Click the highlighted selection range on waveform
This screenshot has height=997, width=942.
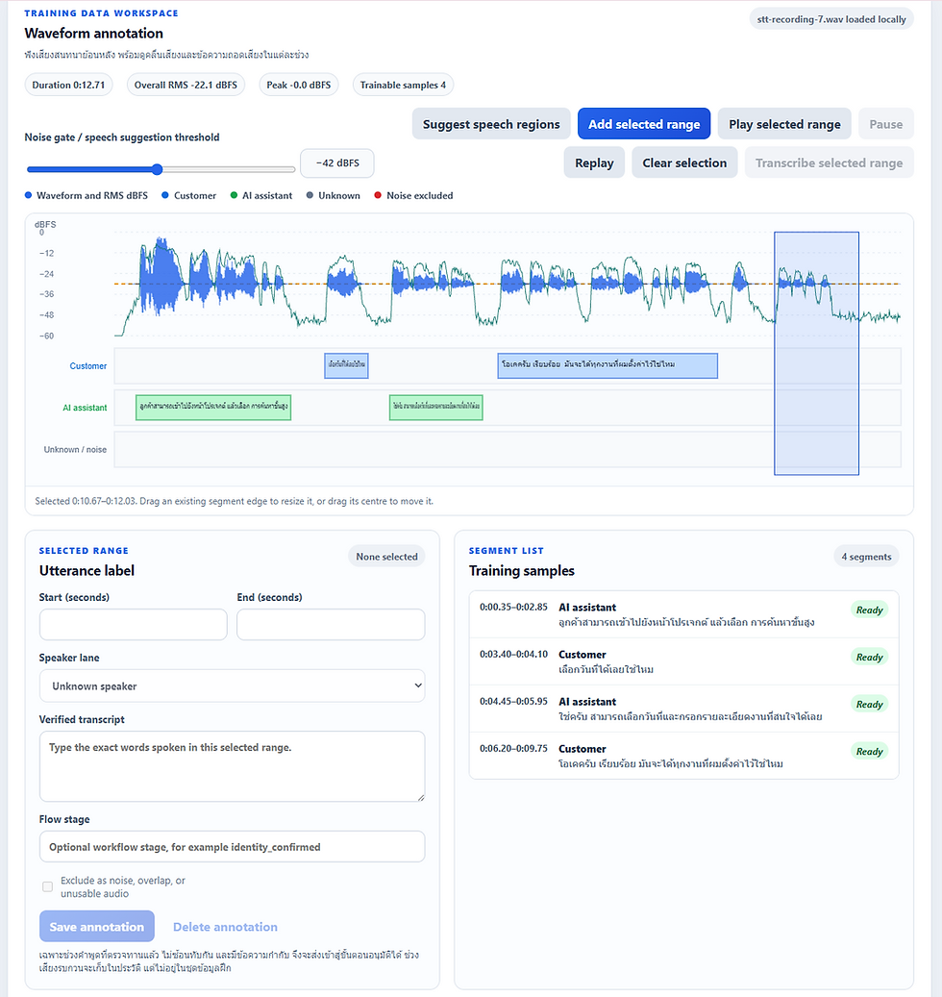pos(817,353)
